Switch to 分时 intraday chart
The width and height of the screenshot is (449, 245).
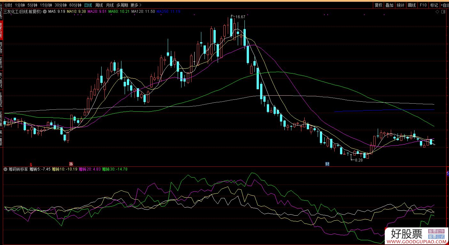tap(8, 5)
